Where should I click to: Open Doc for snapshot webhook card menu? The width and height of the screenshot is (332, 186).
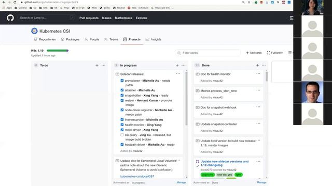(x=258, y=107)
